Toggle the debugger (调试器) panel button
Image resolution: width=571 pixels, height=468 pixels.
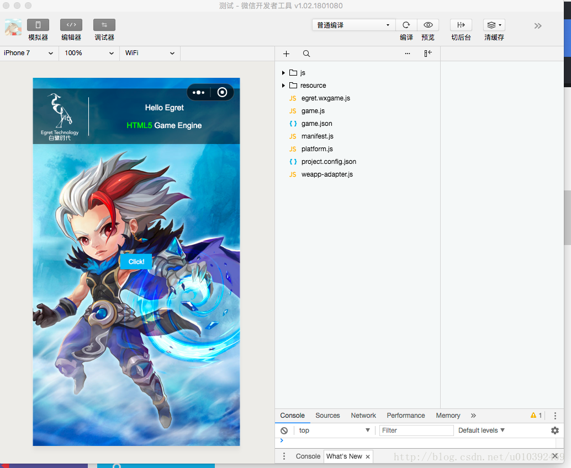[104, 25]
